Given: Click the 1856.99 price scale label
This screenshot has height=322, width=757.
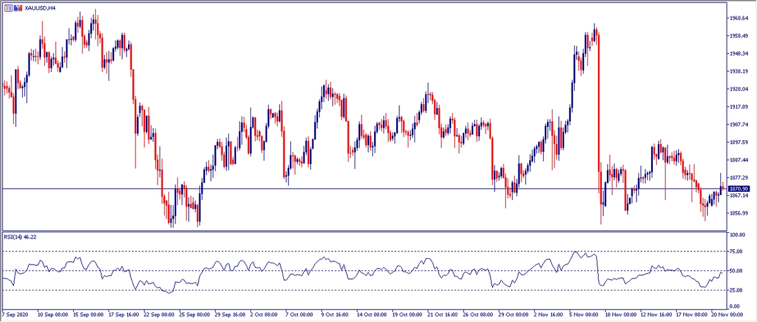Looking at the screenshot, I should pos(738,213).
